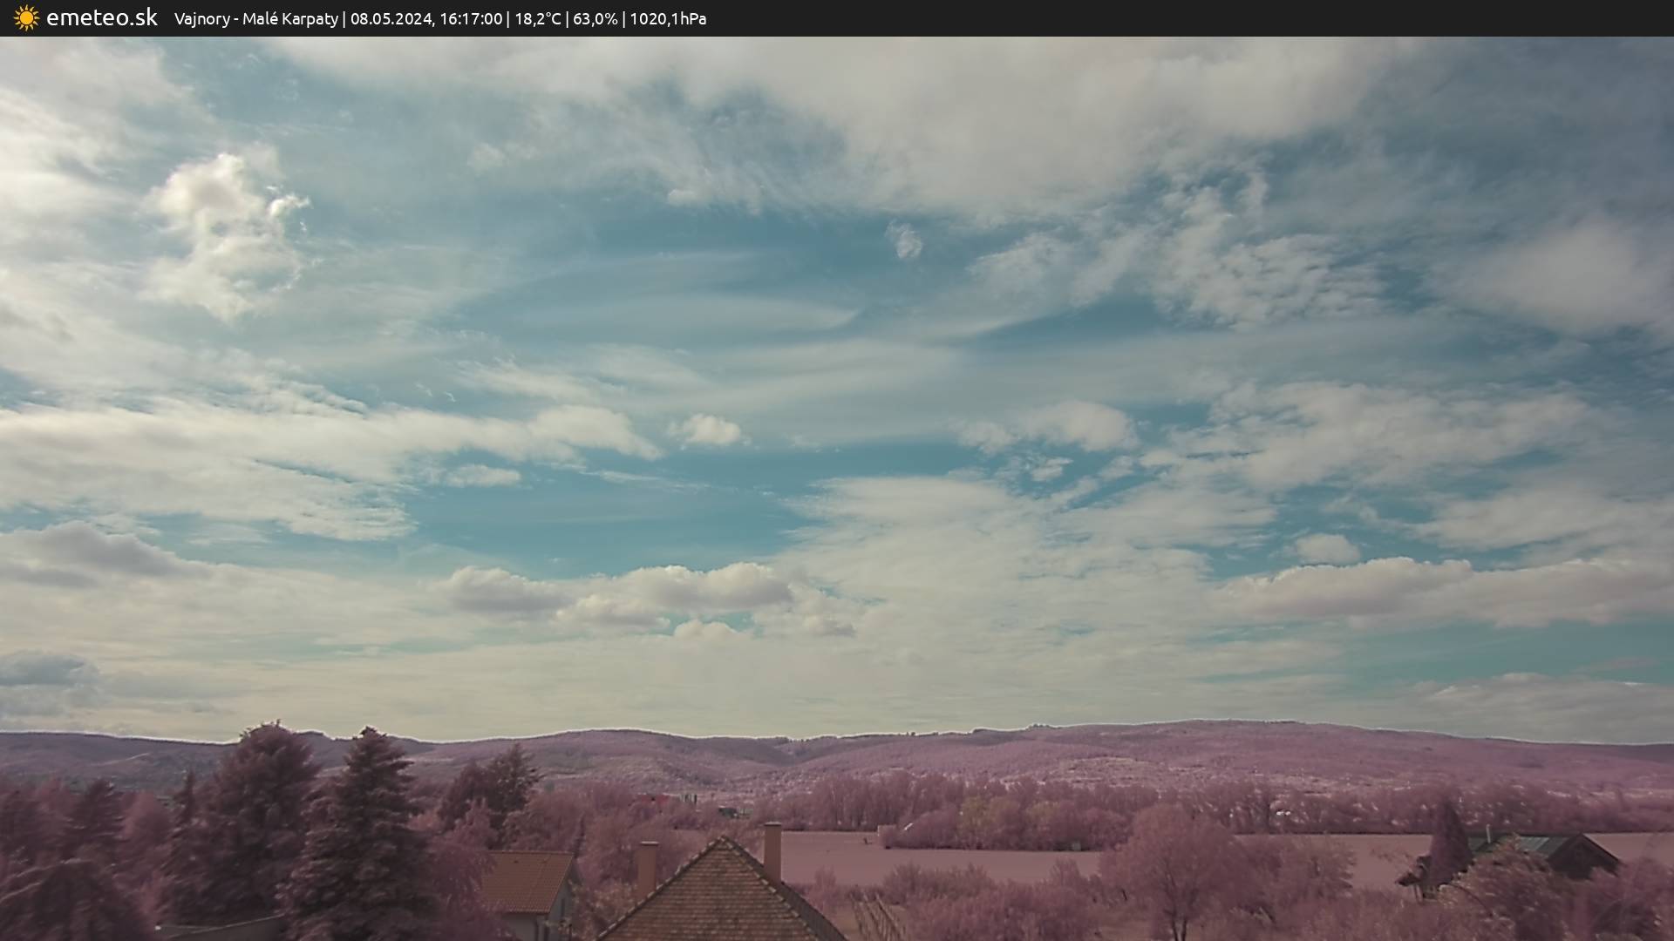Click the 63,0% humidity reading
Viewport: 1674px width, 941px height.
click(595, 18)
